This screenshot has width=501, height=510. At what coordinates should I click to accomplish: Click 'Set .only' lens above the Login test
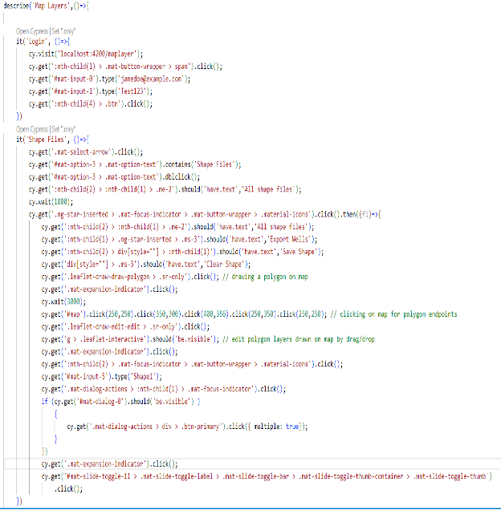click(63, 31)
